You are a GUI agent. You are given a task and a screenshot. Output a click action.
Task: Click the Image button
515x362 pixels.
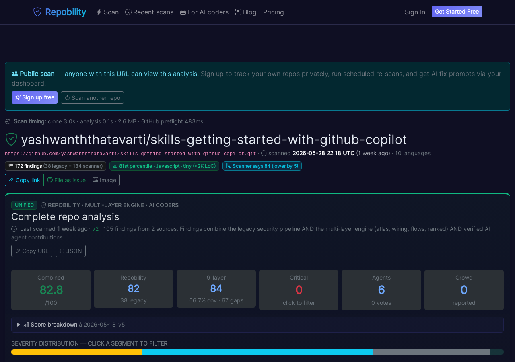coord(104,180)
